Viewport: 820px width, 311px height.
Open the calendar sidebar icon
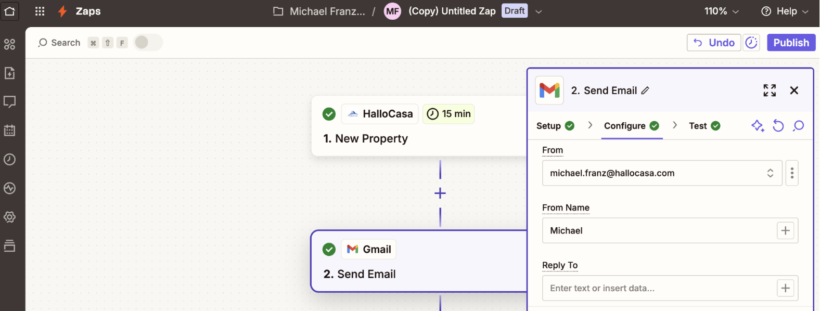[x=10, y=131]
